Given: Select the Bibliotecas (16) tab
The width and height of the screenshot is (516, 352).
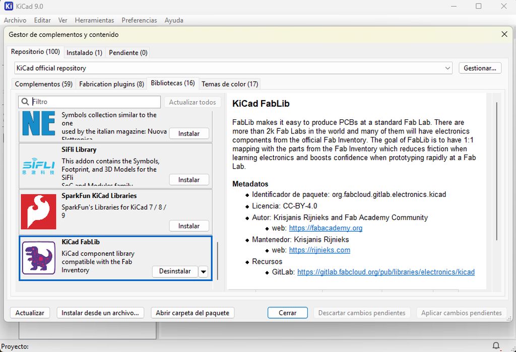Looking at the screenshot, I should click(x=173, y=83).
